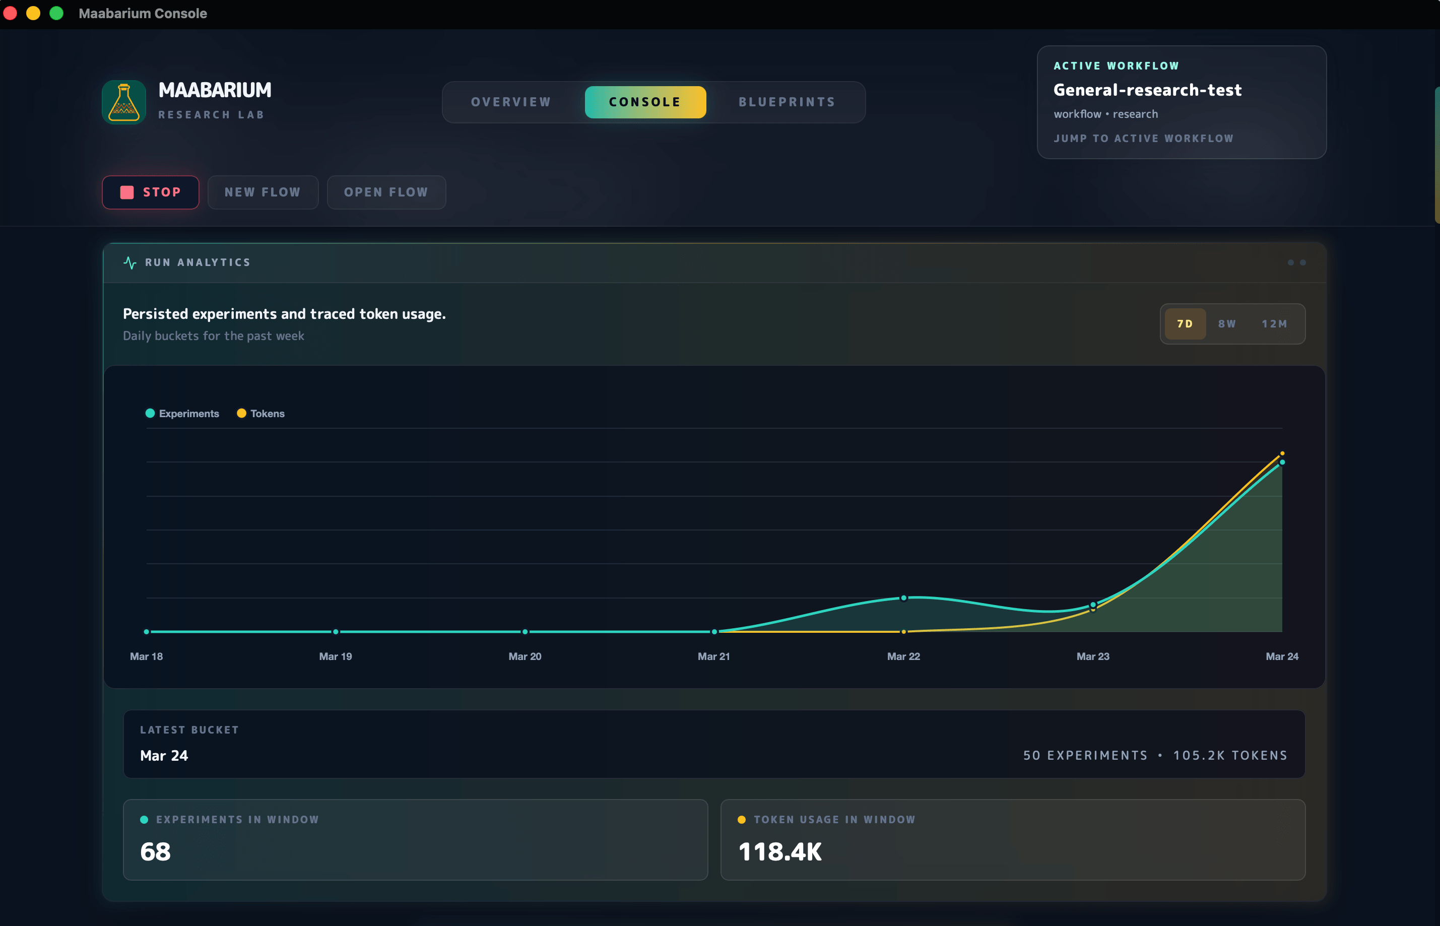Click the yellow Tokens legend dot
The image size is (1440, 926).
coord(241,413)
